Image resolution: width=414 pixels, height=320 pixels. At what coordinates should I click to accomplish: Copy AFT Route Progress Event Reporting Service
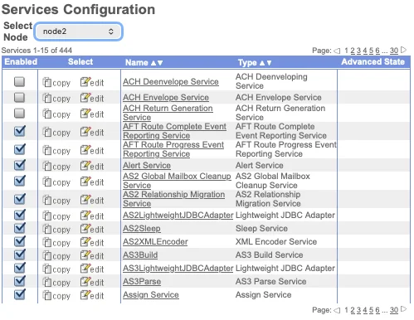tap(56, 150)
